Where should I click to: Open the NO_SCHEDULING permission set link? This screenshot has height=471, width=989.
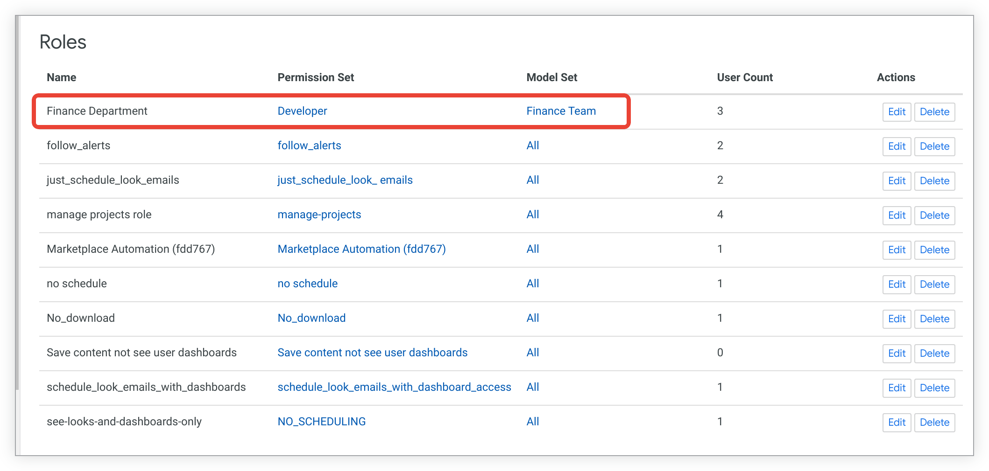point(321,422)
